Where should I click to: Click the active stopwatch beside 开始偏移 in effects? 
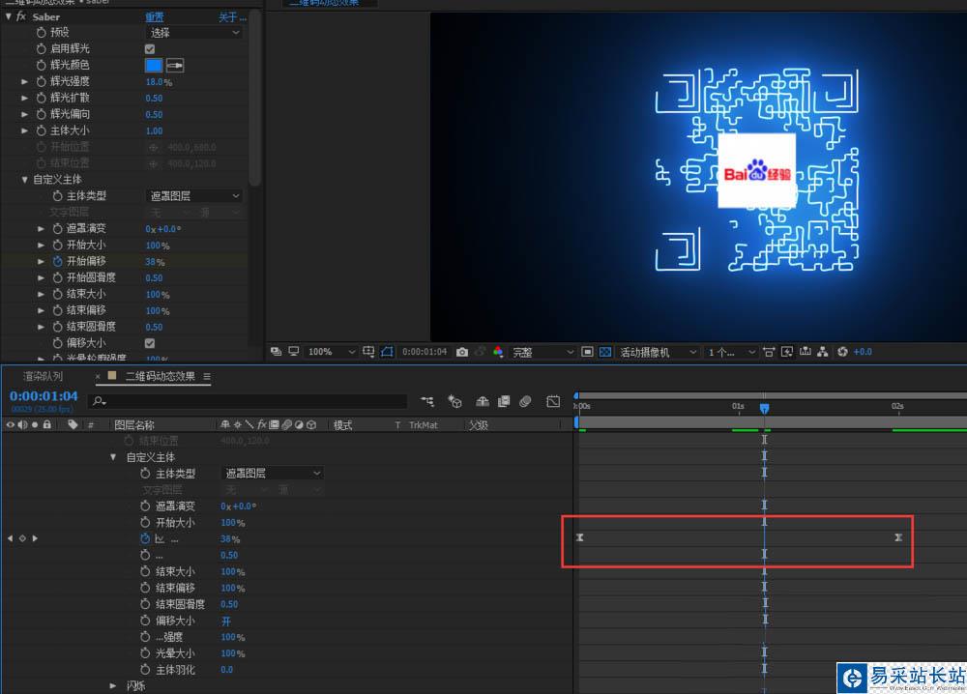[57, 261]
